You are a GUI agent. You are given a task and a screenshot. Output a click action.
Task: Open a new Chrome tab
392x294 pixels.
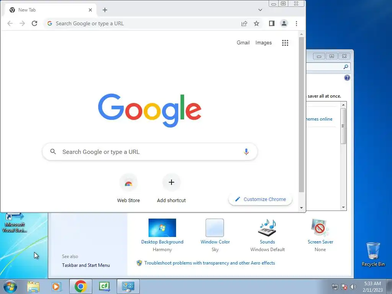point(105,10)
